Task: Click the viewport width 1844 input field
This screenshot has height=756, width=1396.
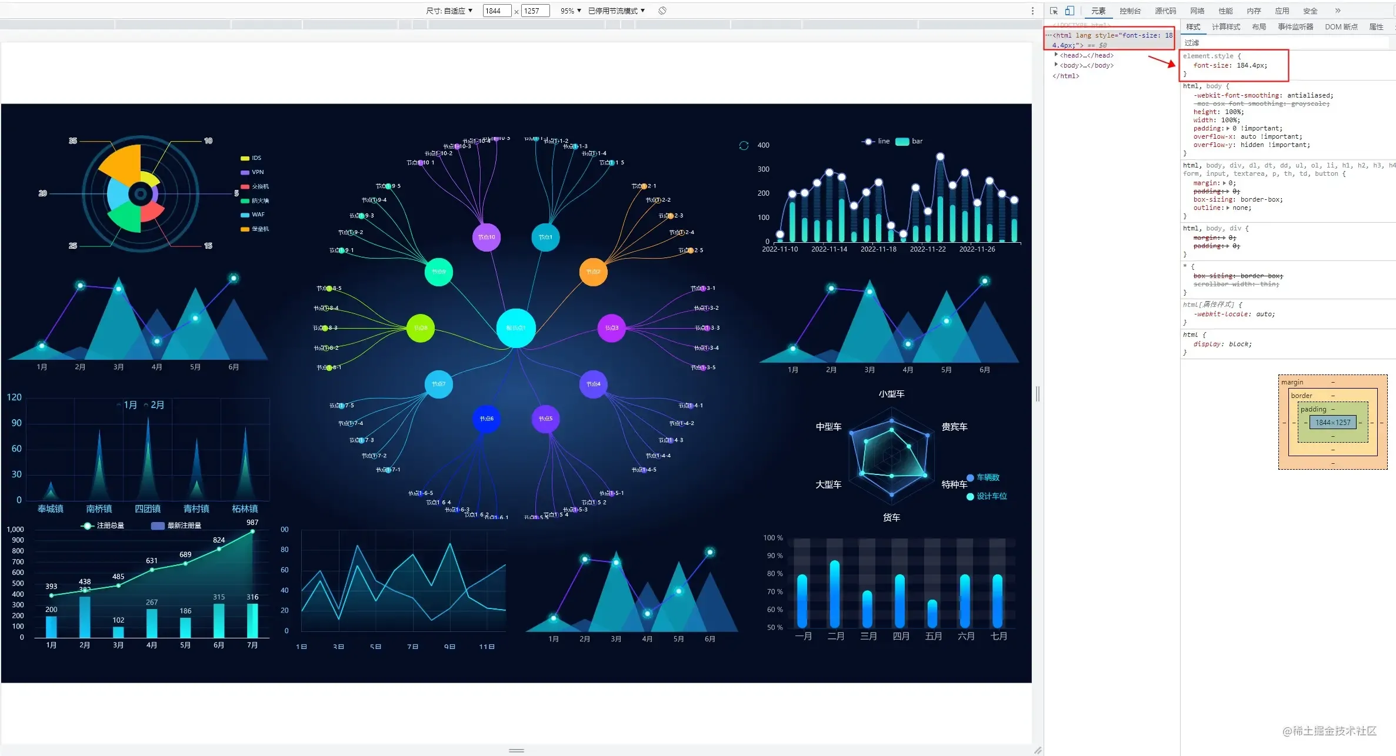Action: [x=496, y=11]
